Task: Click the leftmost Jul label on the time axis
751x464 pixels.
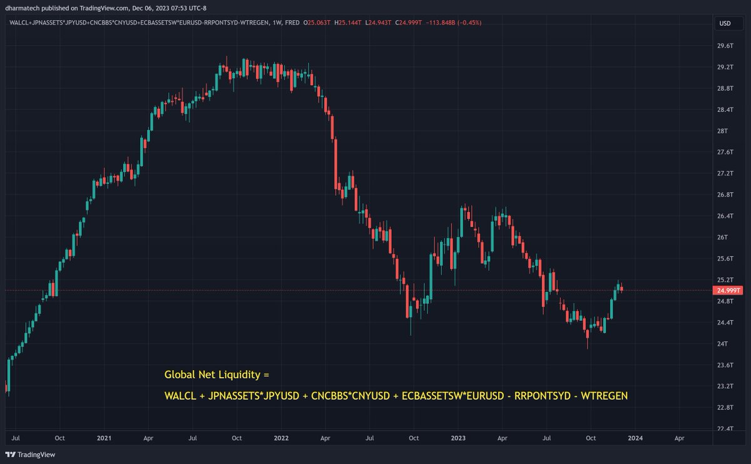Action: (17, 438)
